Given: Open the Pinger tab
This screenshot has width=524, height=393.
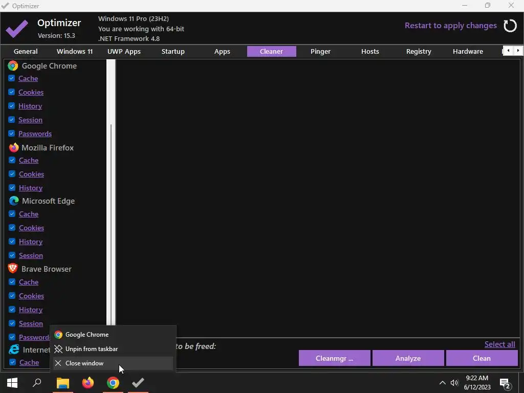Looking at the screenshot, I should point(320,52).
